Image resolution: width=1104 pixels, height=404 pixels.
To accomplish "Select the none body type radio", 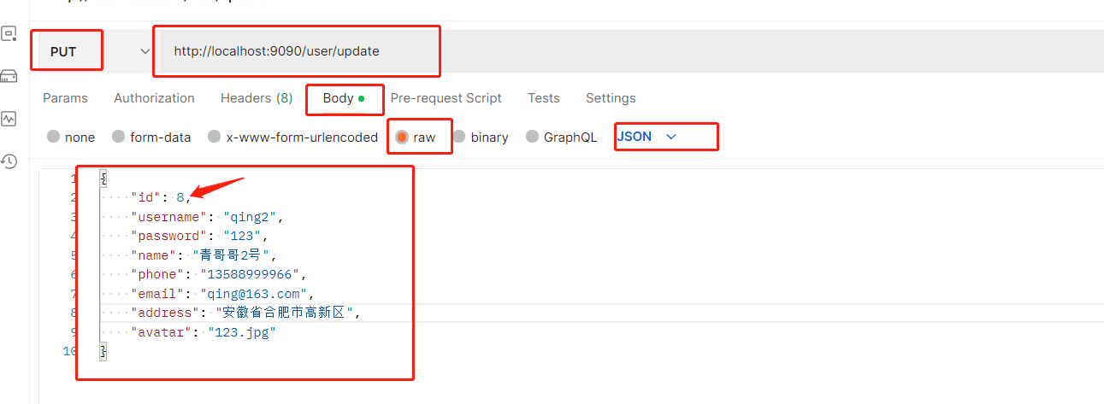I will coord(54,137).
